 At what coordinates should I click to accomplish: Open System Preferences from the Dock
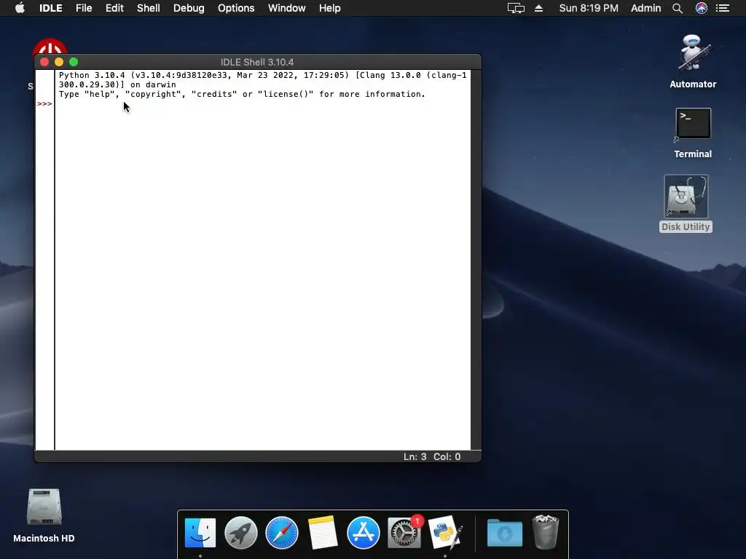coord(404,532)
